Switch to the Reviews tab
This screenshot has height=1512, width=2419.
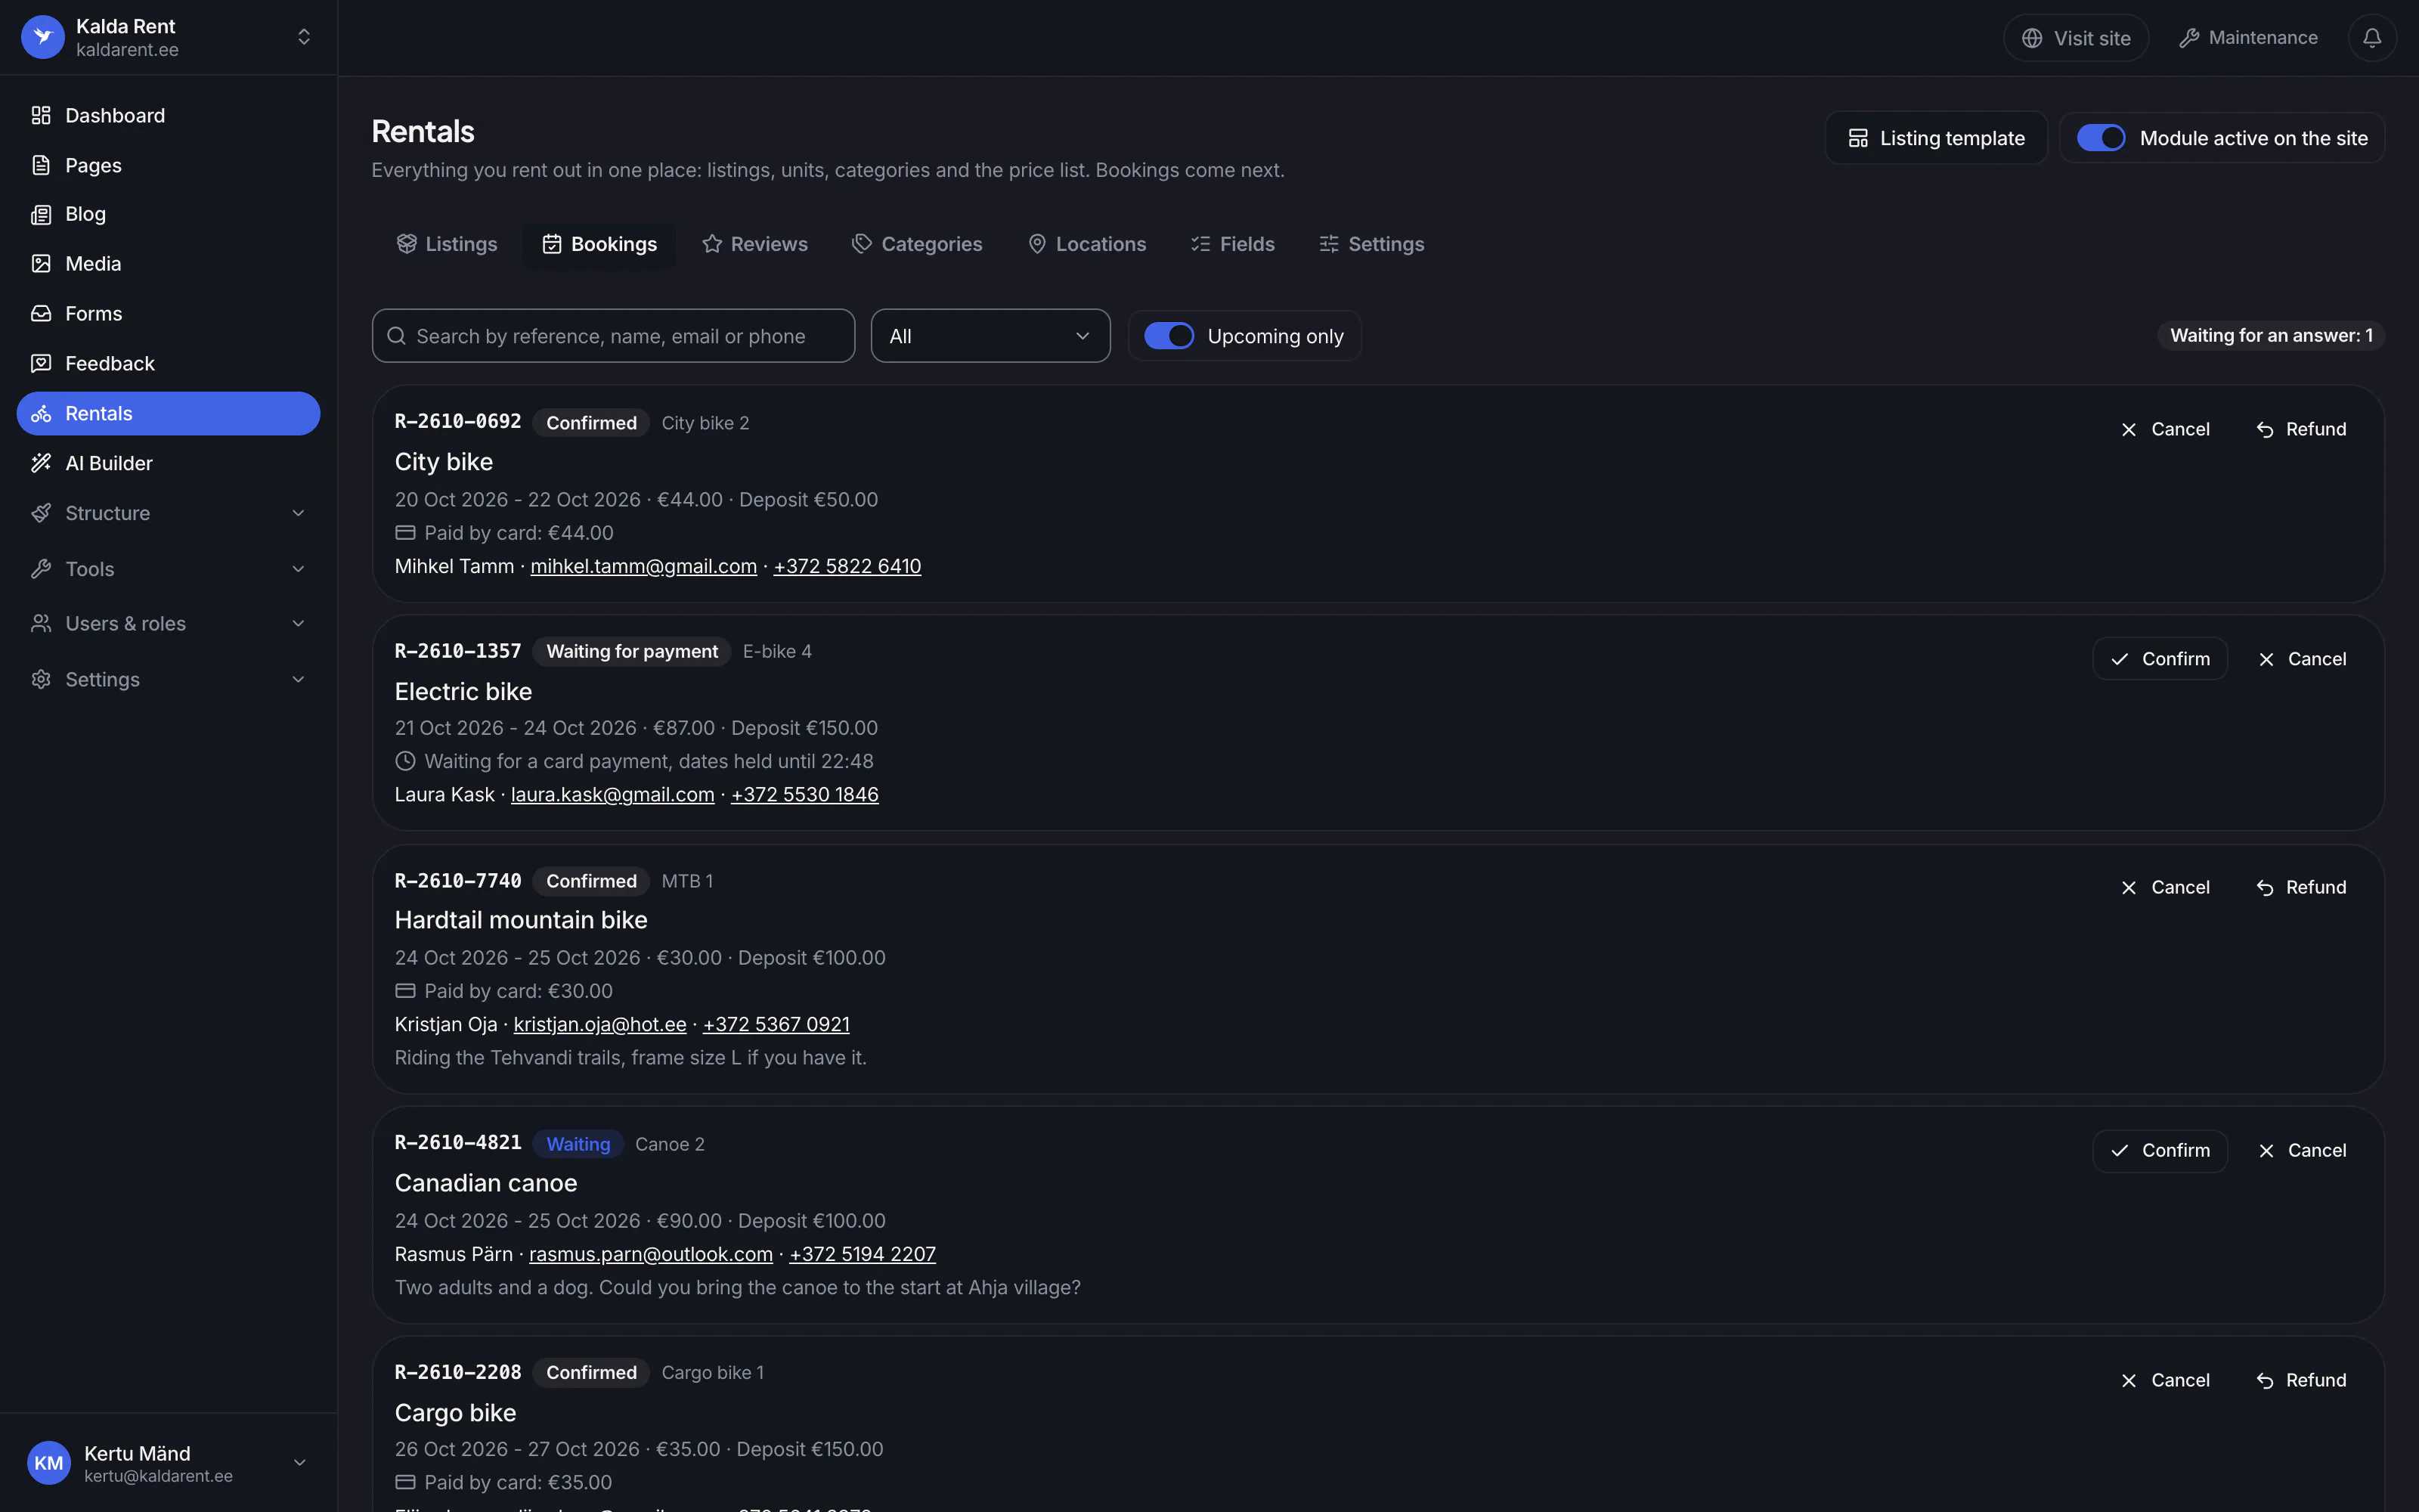click(x=754, y=244)
